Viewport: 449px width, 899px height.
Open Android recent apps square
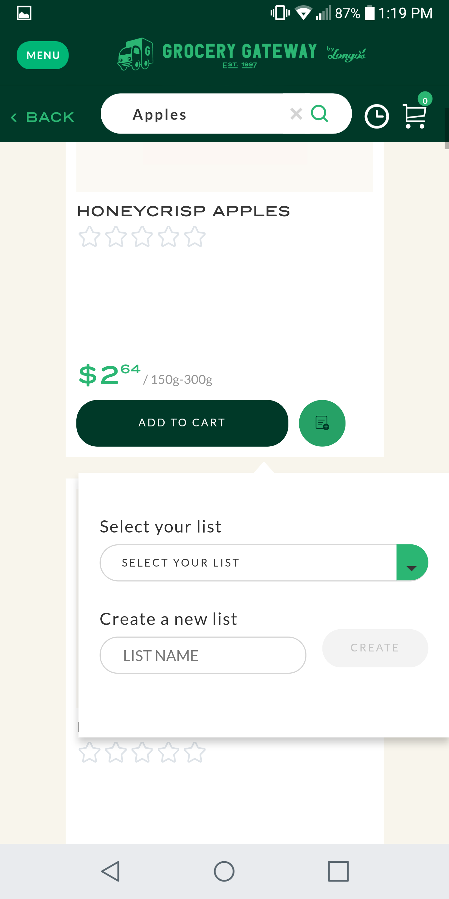point(338,871)
